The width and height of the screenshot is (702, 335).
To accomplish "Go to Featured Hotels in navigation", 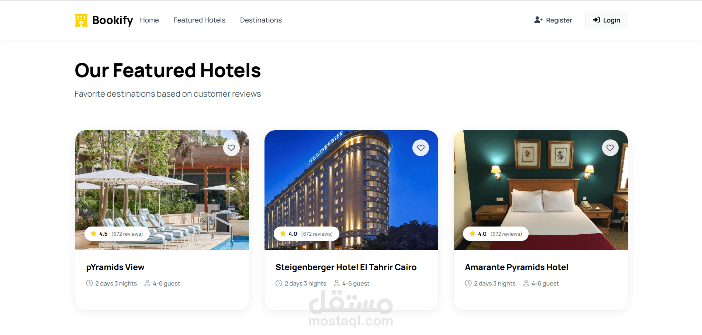I will click(x=200, y=20).
